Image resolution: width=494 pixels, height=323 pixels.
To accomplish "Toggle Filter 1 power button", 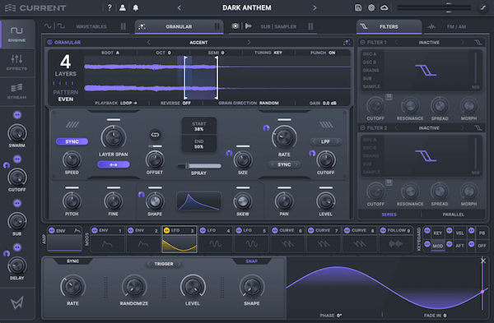I will coord(362,42).
